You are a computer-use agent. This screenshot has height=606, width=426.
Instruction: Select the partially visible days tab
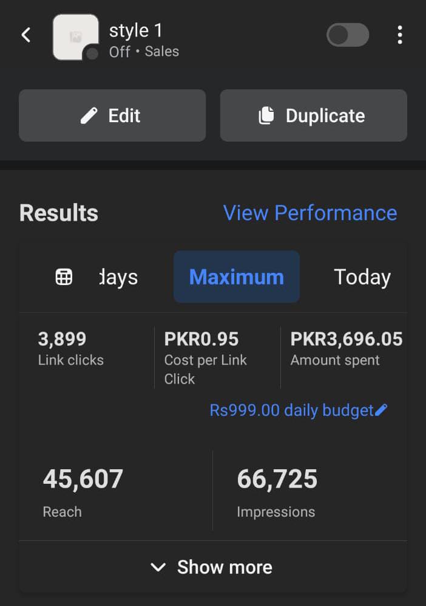119,277
